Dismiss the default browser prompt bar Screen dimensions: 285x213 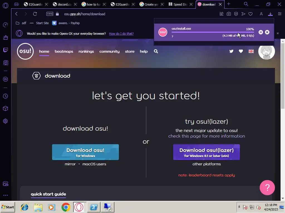(277, 33)
